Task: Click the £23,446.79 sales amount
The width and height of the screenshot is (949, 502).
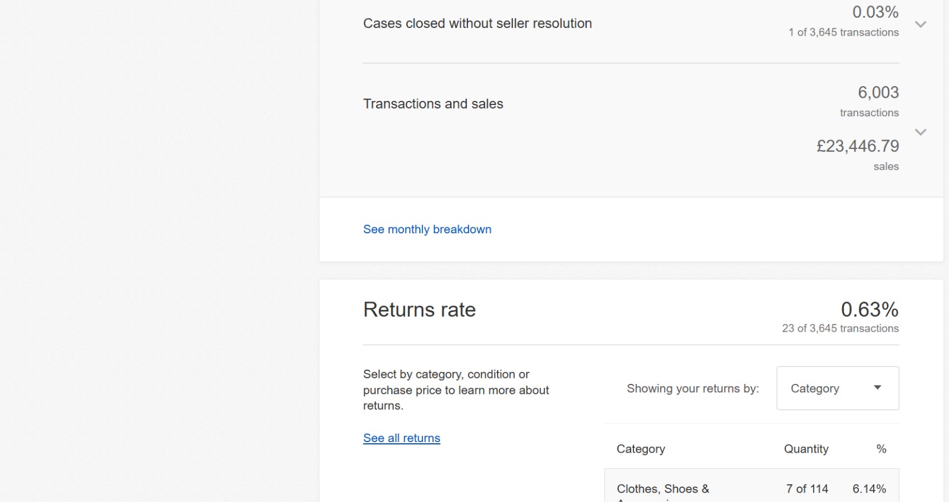Action: 858,146
